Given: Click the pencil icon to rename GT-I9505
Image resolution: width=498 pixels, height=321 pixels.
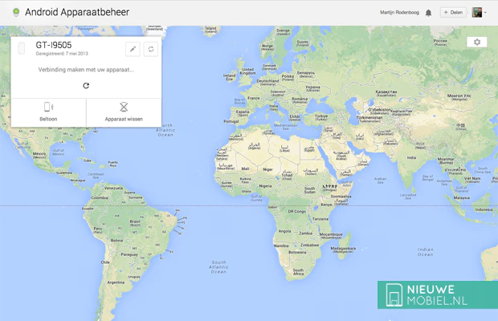Looking at the screenshot, I should [133, 49].
